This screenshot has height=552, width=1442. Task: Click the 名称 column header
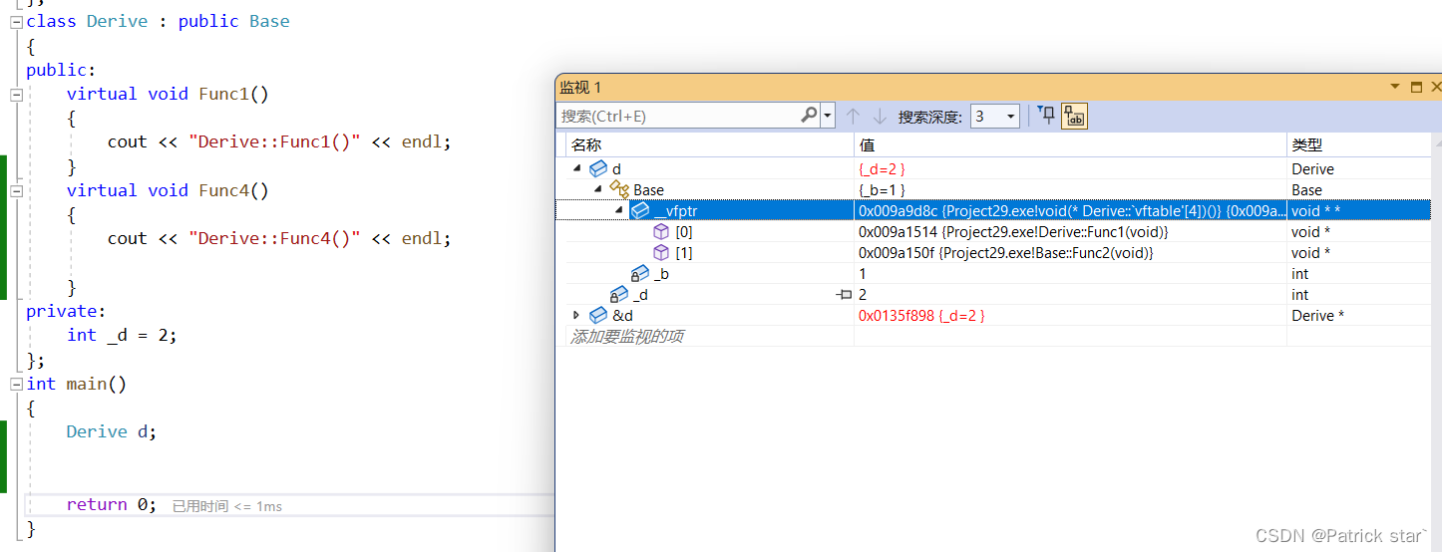tap(710, 145)
